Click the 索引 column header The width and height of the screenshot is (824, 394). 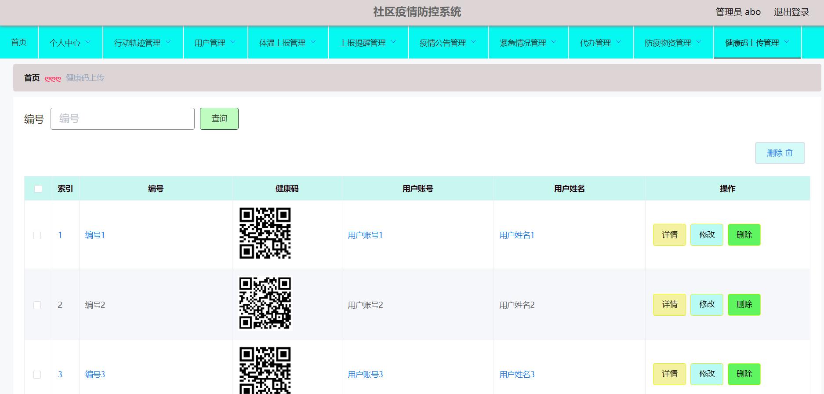pos(65,189)
